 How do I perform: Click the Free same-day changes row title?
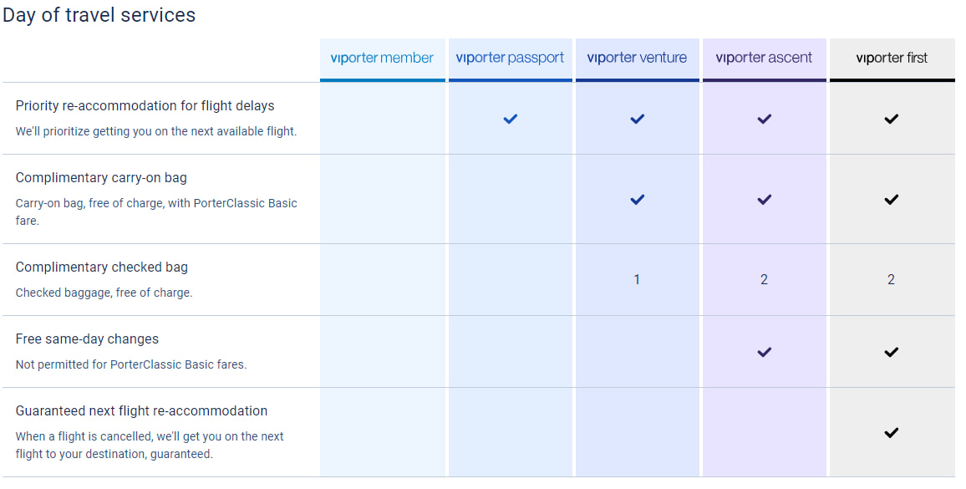click(x=87, y=339)
